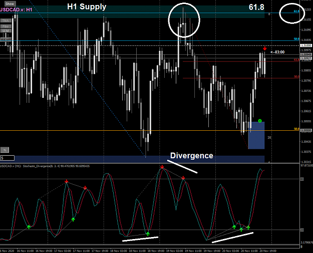This screenshot has width=313, height=253.
Task: Click the TL trendline button
Action: 5,150
